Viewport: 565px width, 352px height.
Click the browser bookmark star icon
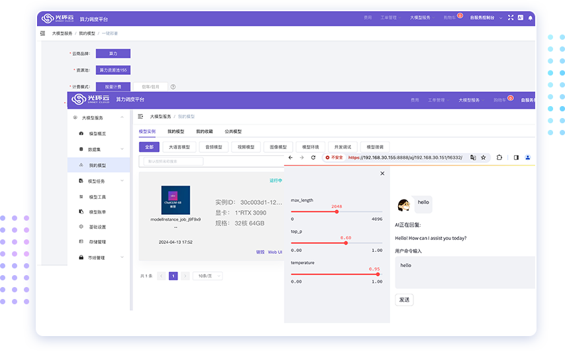[484, 158]
